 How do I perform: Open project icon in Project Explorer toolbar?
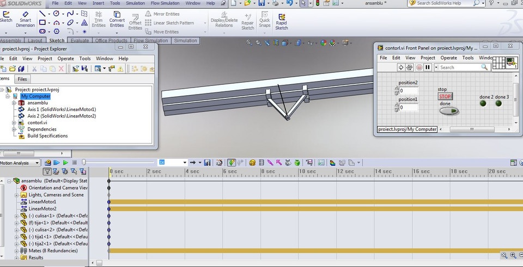pyautogui.click(x=13, y=69)
